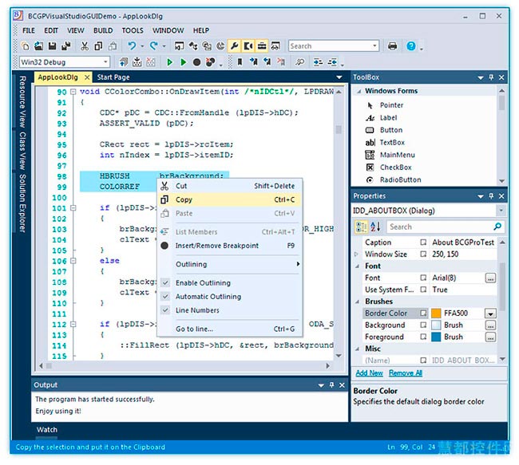Click the Alphabetical sort icon in Properties
The height and width of the screenshot is (465, 519).
(x=375, y=227)
